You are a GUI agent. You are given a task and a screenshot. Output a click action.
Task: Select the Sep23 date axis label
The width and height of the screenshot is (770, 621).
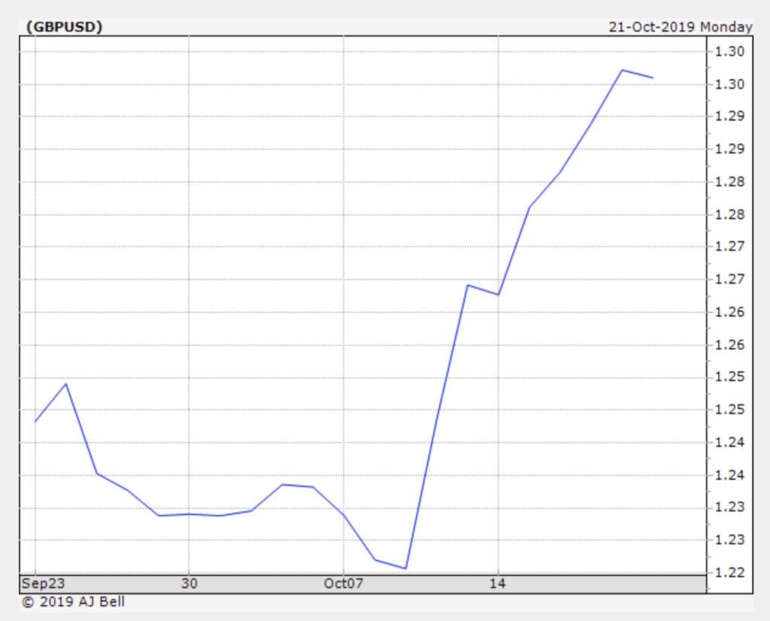39,583
